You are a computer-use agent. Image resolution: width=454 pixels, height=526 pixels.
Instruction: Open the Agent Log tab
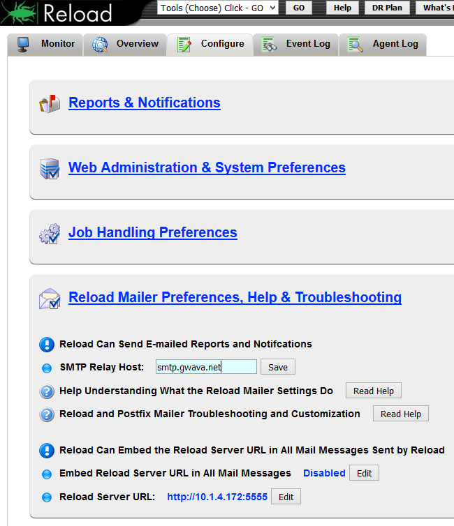click(x=383, y=44)
